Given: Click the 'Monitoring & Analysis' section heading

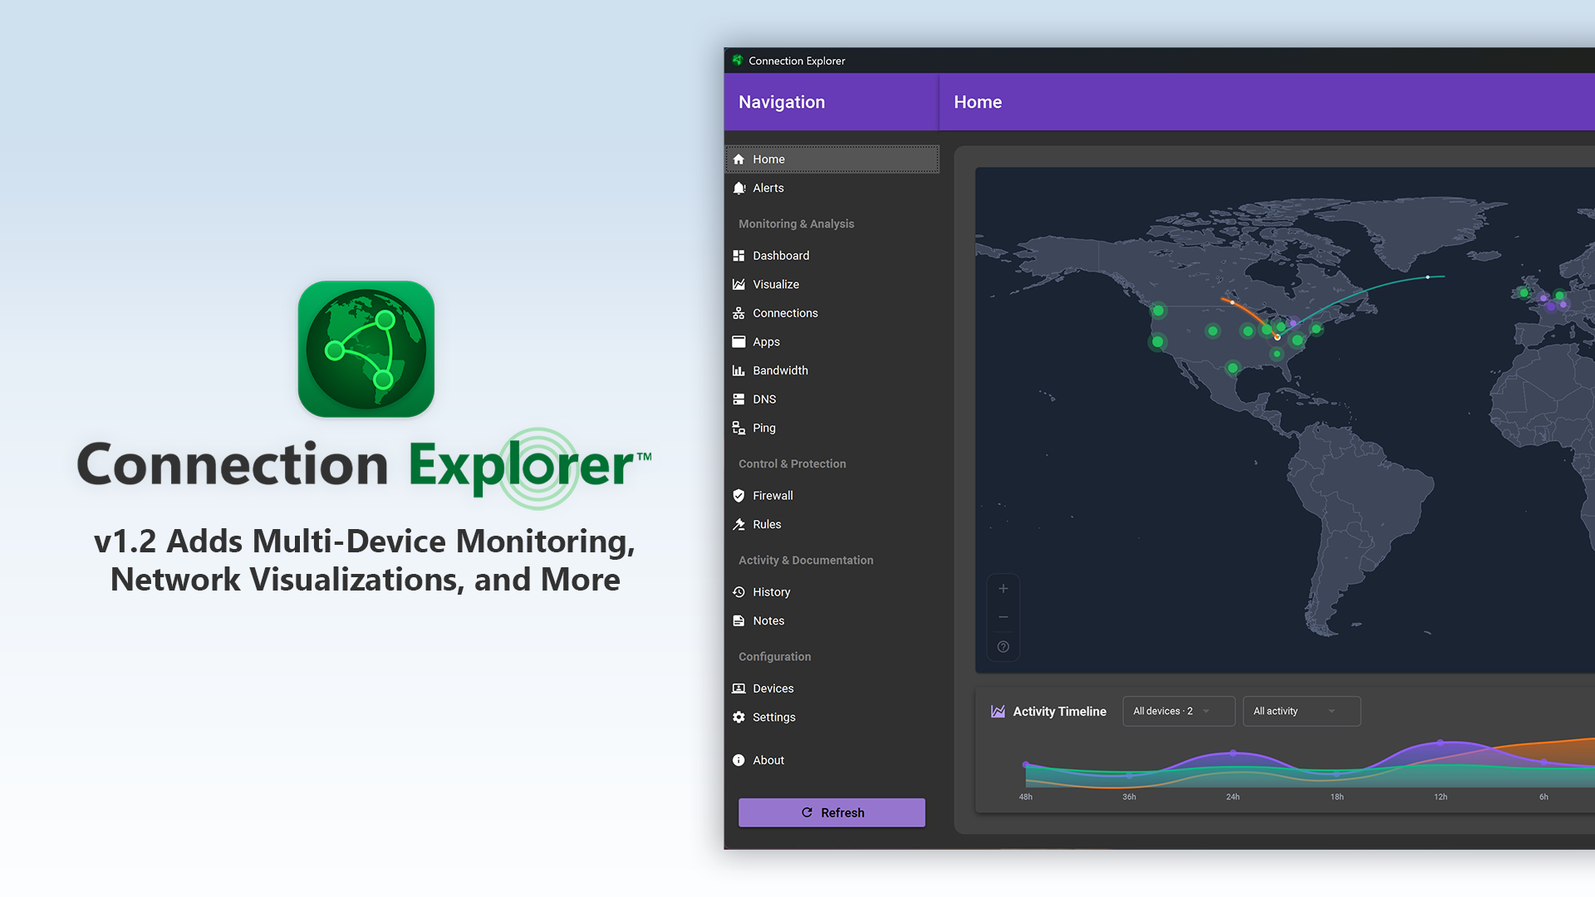Looking at the screenshot, I should pyautogui.click(x=796, y=224).
